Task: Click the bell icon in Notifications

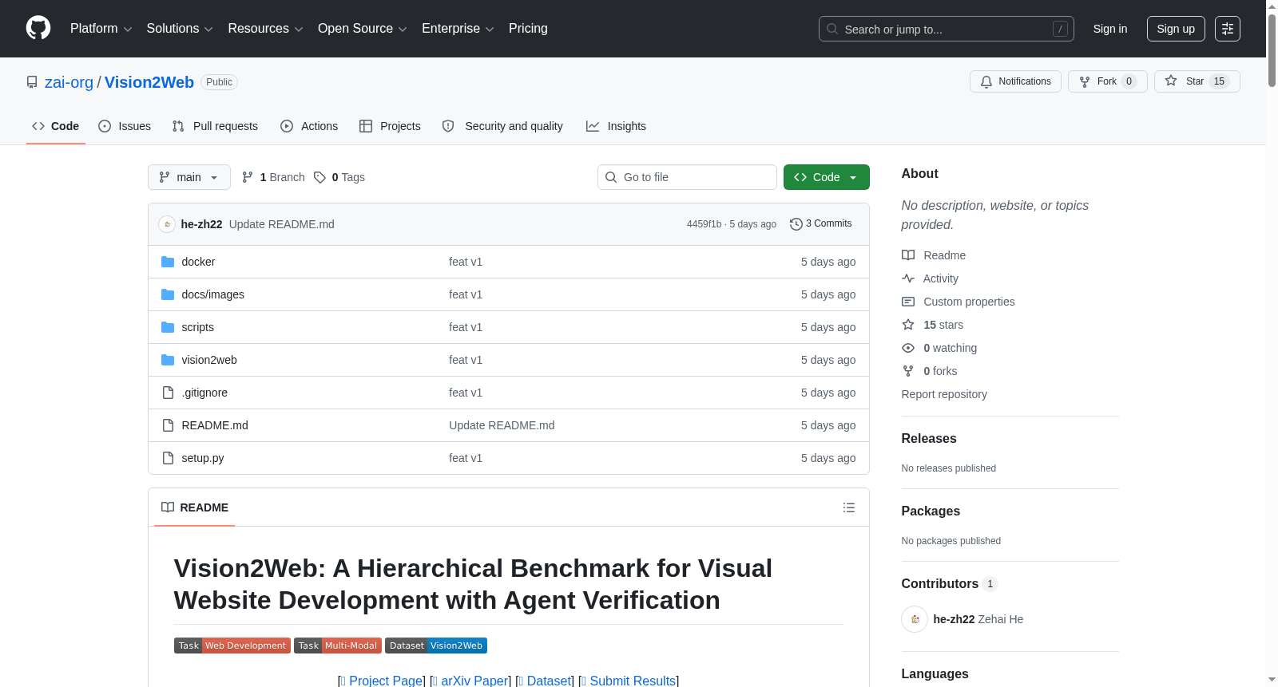Action: [x=986, y=81]
